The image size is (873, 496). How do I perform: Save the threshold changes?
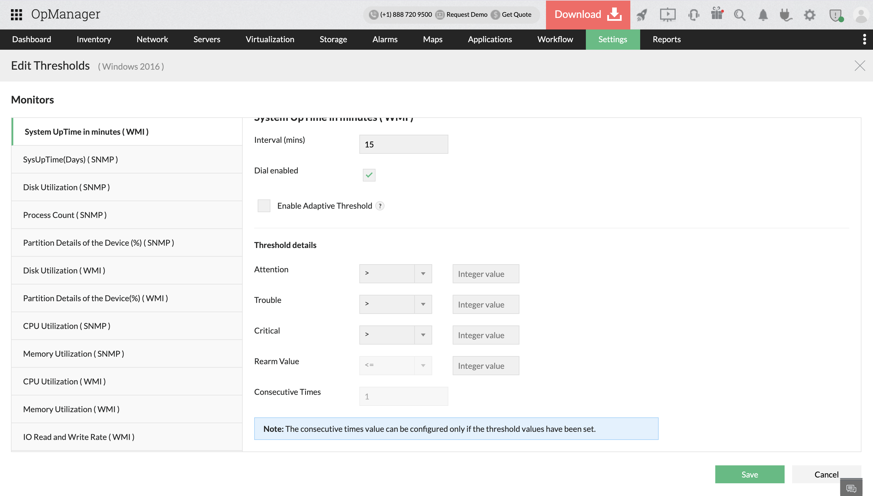749,474
